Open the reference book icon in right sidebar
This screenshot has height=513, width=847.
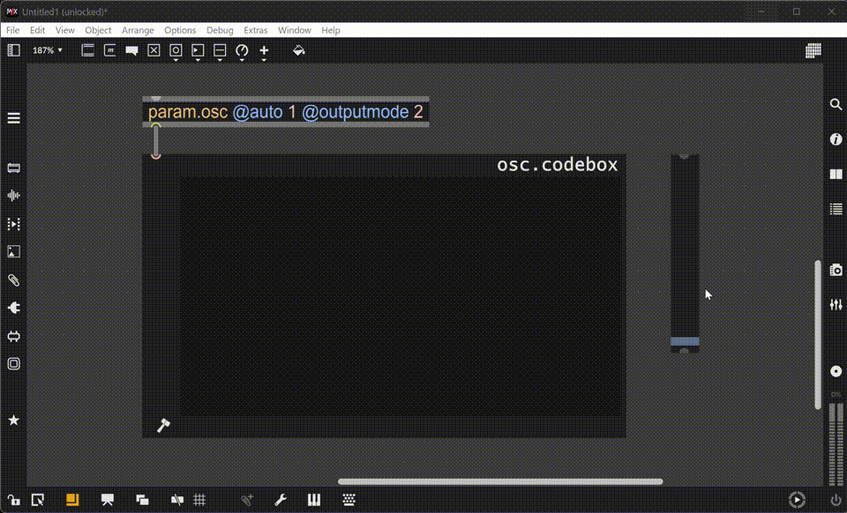(x=836, y=174)
